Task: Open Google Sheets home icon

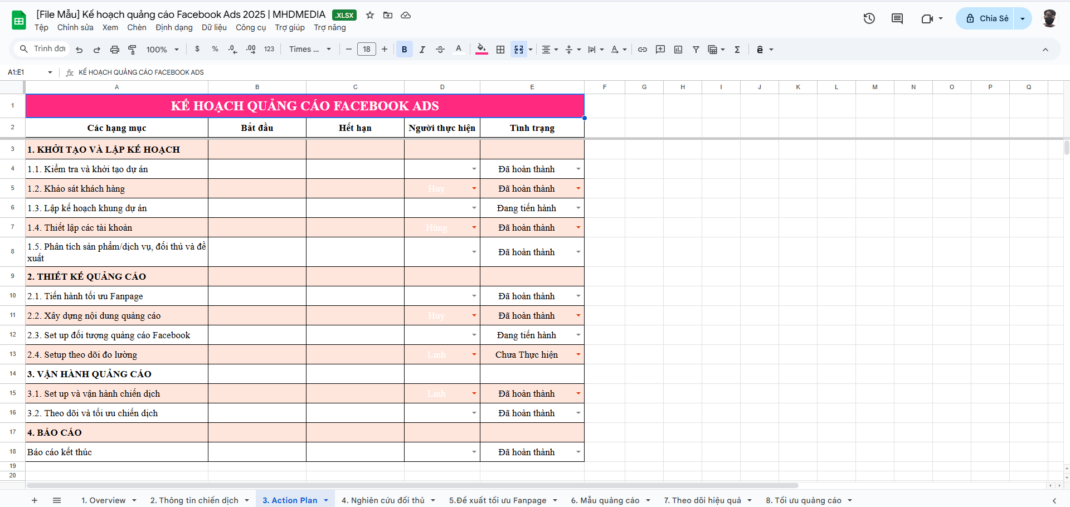Action: click(19, 21)
